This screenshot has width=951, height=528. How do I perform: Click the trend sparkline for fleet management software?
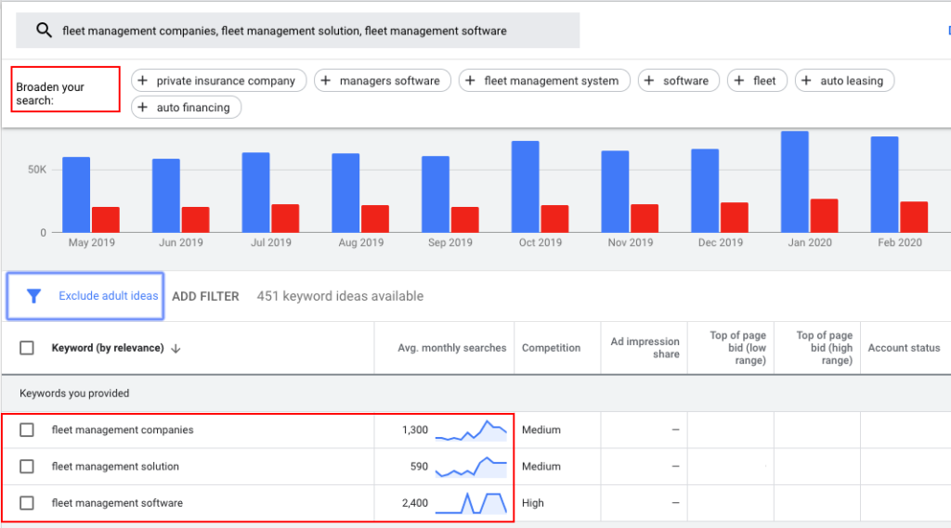[471, 503]
